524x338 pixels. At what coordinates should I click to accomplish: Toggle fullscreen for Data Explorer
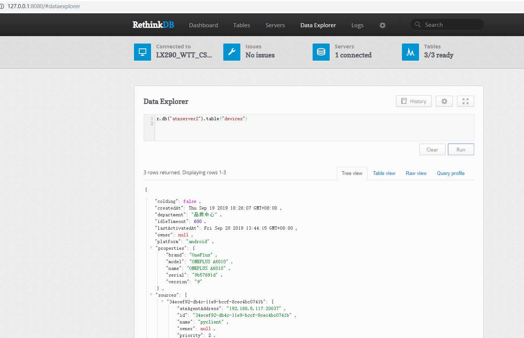(466, 101)
